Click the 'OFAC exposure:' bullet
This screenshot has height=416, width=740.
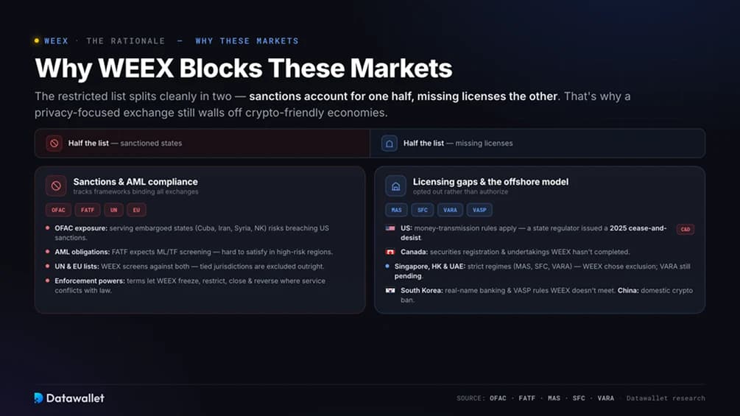coord(191,233)
